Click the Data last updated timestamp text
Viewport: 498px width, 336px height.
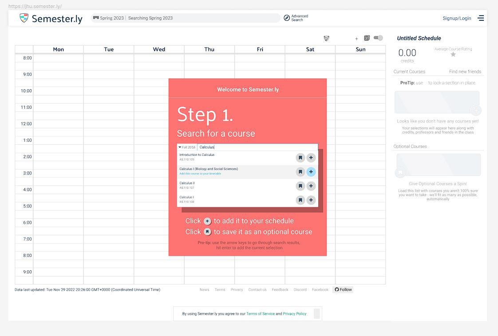coord(87,290)
